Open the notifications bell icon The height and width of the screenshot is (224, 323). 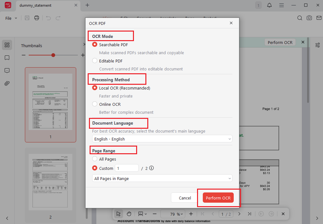pos(269,5)
